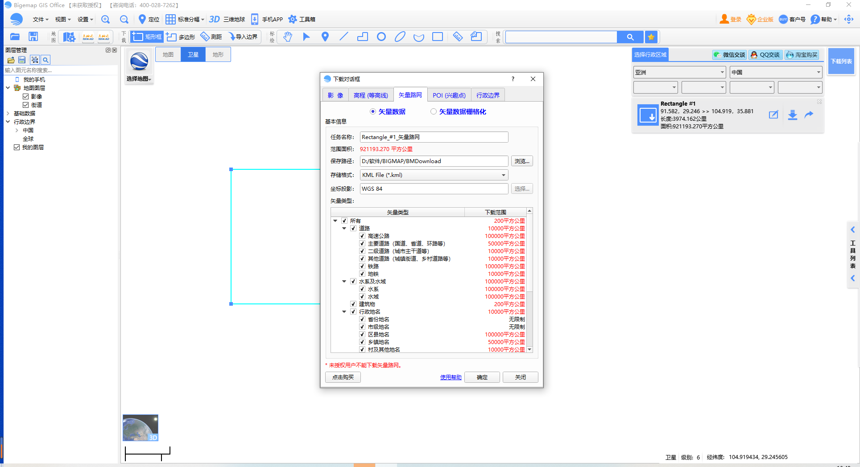Viewport: 860px width, 467px height.
Task: Select the placemark pin tool
Action: tap(325, 37)
